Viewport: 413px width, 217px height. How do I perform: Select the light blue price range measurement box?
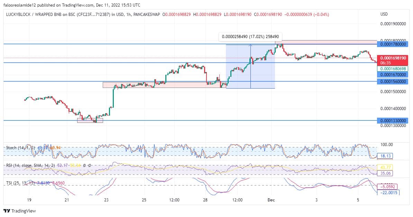[x=250, y=66]
